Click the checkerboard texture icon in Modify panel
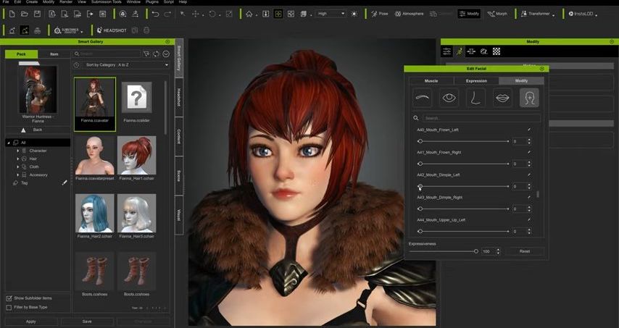 coord(497,51)
